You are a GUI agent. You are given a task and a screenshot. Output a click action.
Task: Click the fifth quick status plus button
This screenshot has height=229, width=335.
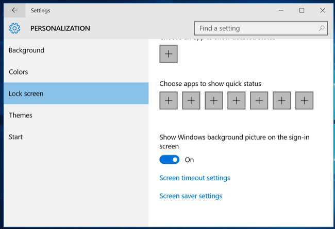(259, 101)
